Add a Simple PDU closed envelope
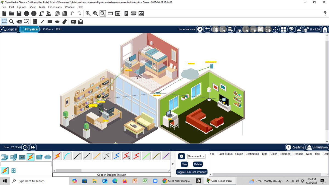Viewport: 329px width, 185px height. pos(73,22)
